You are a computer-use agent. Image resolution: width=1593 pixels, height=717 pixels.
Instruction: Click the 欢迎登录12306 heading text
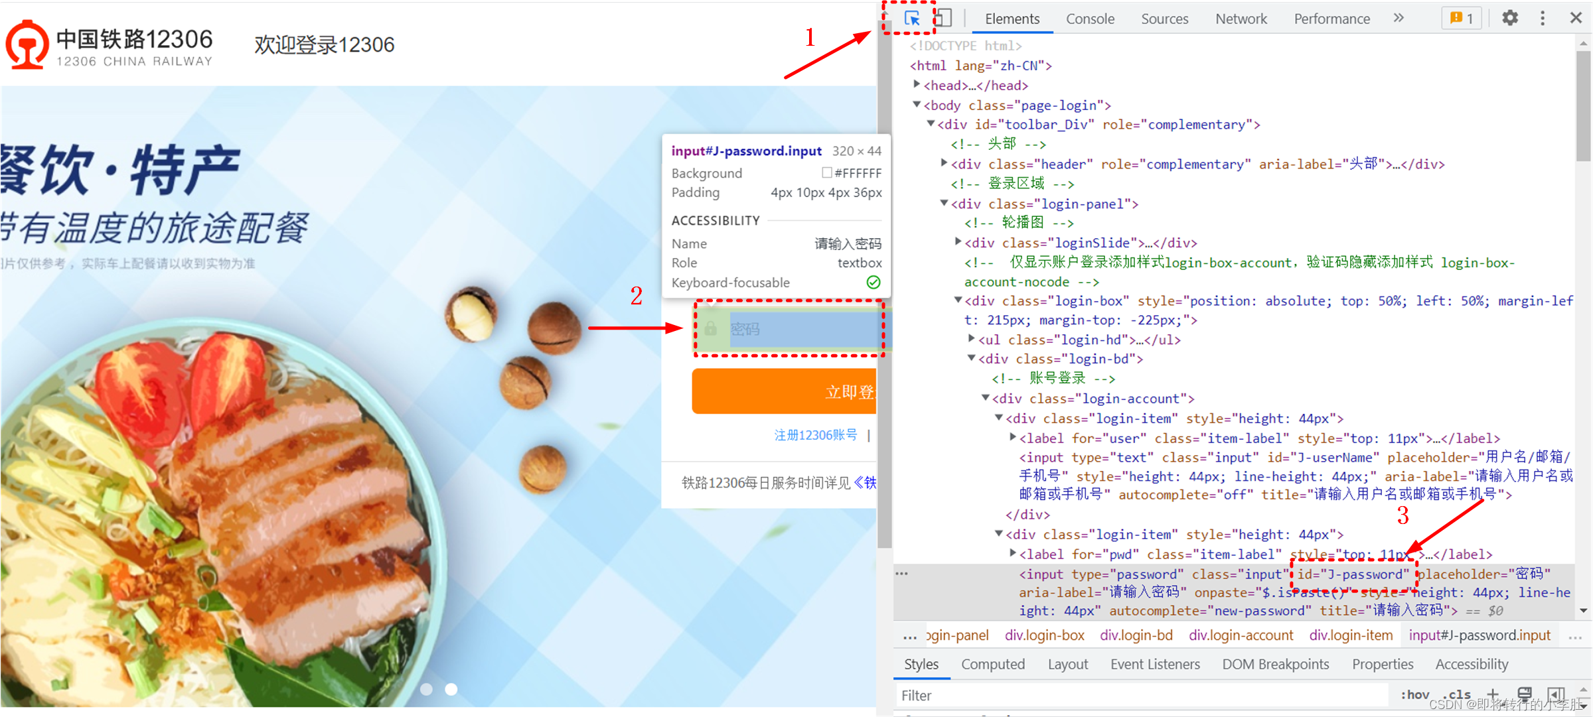coord(324,44)
